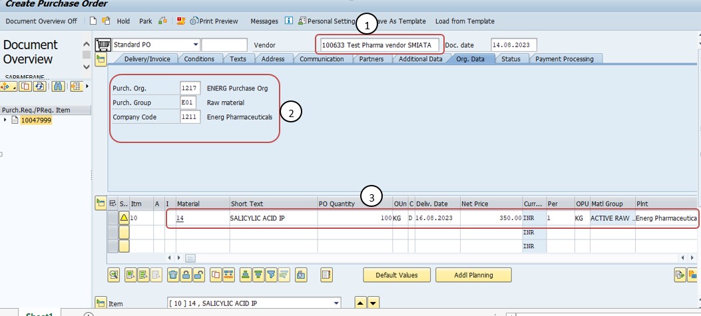Viewport: 701px width, 316px height.
Task: Collapse the header section using its toggle icon
Action: tap(101, 60)
